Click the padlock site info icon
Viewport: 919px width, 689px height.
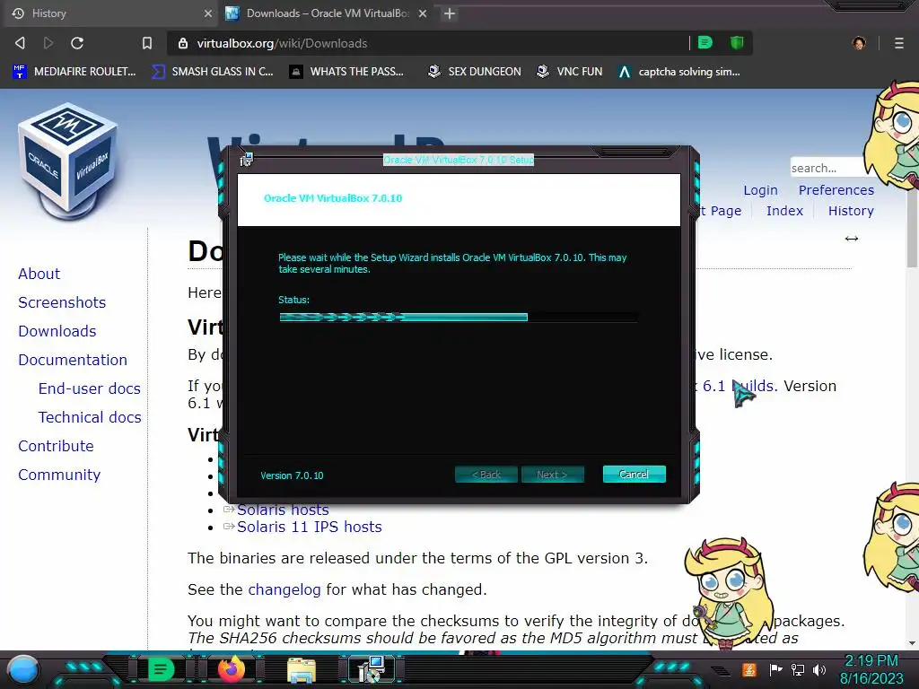pos(183,43)
